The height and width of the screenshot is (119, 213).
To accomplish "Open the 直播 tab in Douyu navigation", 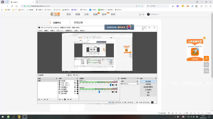I will [77, 14].
